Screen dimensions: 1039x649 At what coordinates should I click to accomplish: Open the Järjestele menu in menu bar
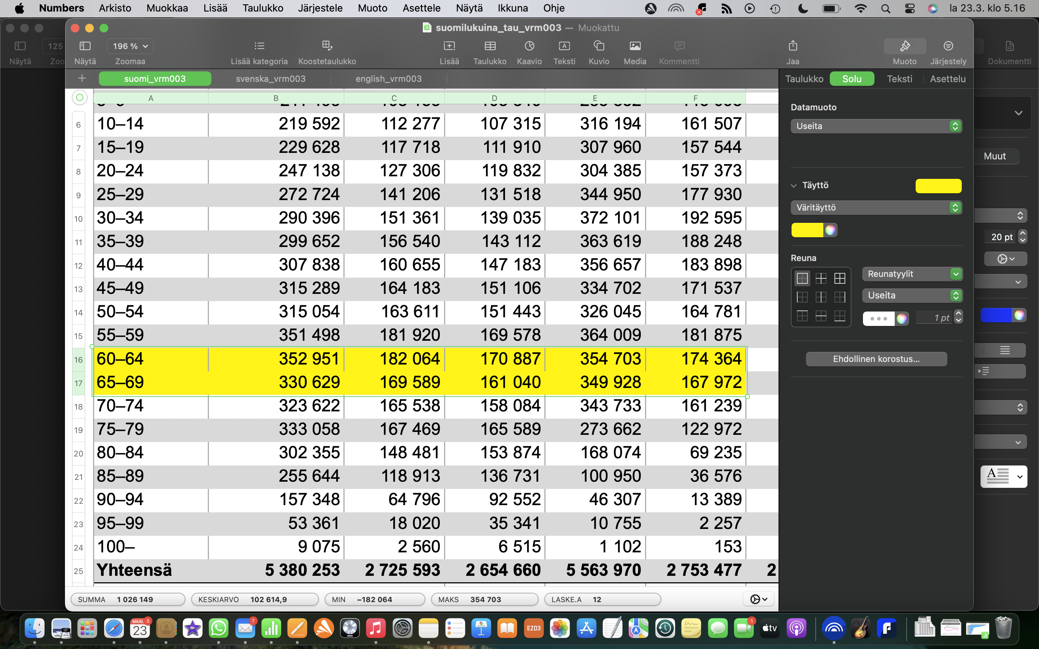point(320,8)
